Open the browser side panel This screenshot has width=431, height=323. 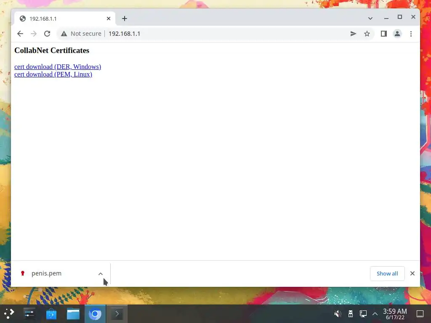tap(384, 34)
